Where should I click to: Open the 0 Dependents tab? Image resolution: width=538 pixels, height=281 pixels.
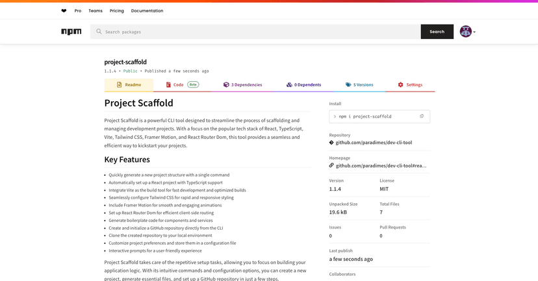tap(303, 85)
